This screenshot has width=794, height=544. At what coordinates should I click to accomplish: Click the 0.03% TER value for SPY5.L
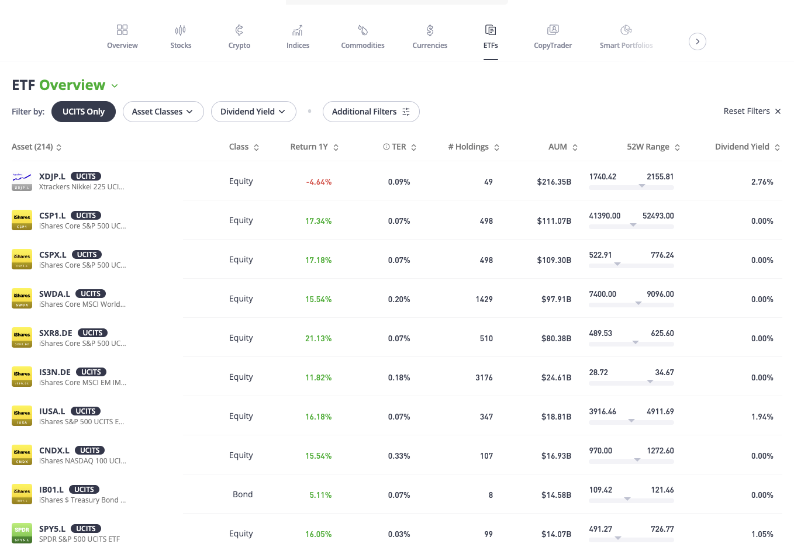(x=399, y=534)
